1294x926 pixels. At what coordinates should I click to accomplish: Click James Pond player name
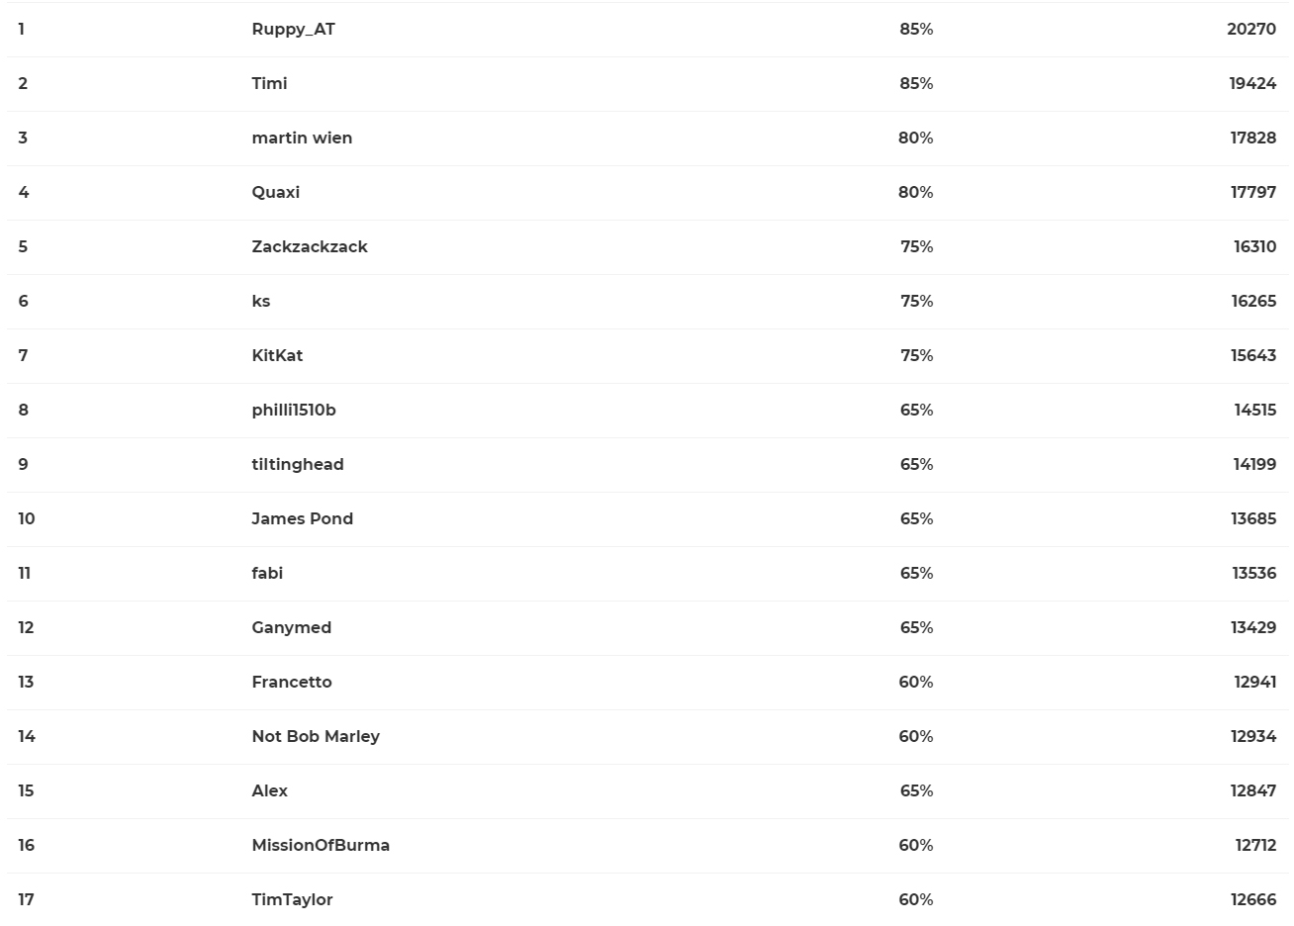[302, 518]
